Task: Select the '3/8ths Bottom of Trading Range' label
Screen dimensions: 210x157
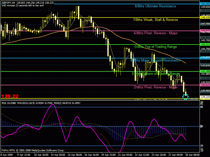Action: [156, 74]
